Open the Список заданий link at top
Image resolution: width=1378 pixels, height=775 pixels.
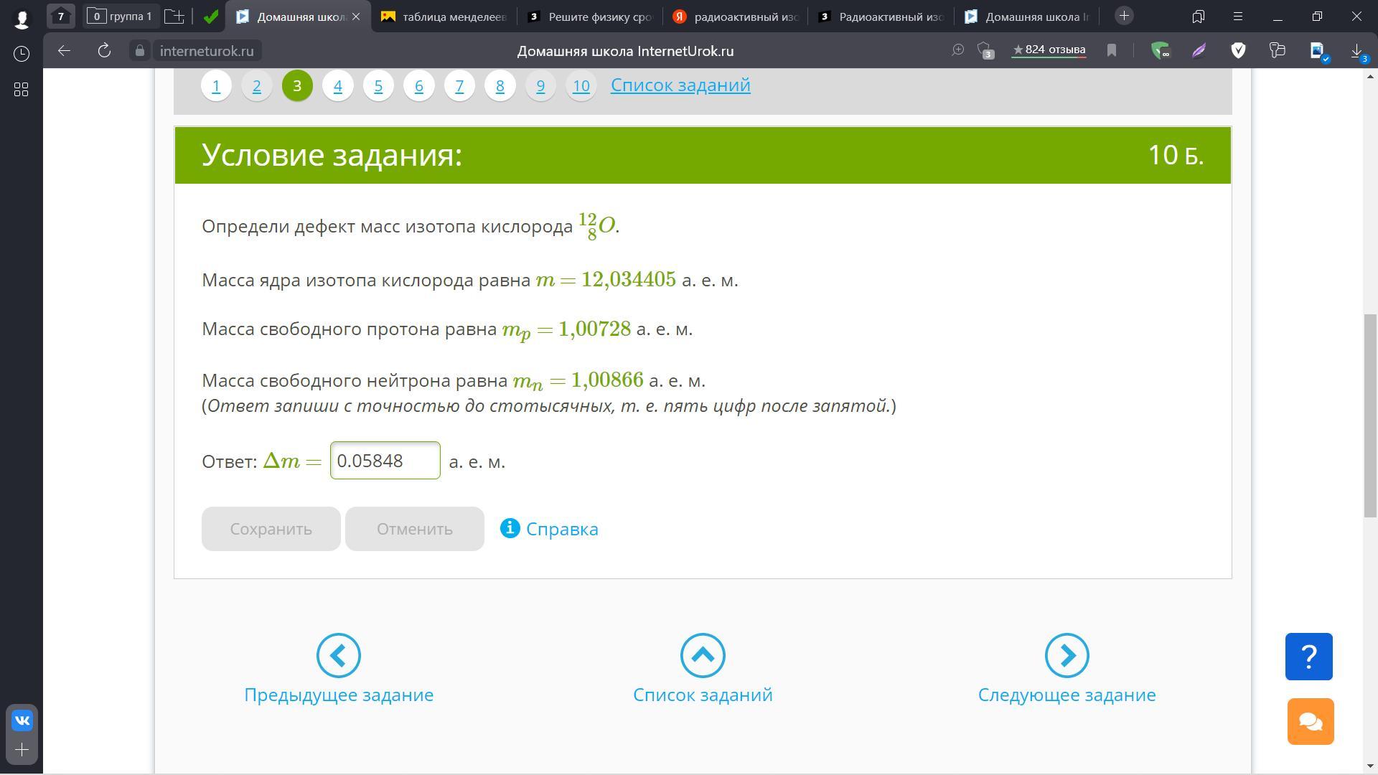point(680,85)
